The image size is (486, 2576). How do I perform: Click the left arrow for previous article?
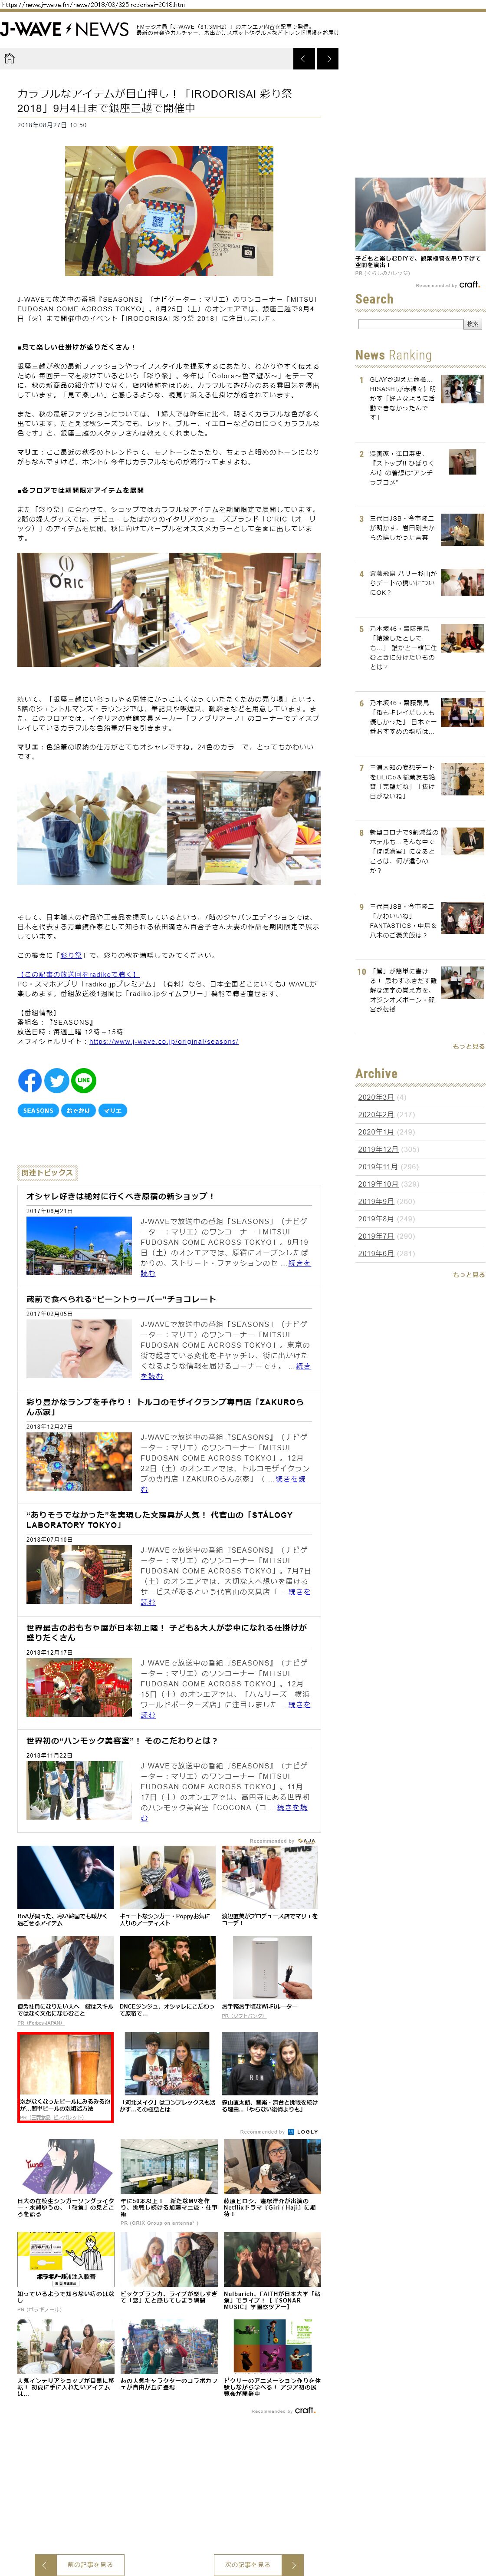point(304,59)
